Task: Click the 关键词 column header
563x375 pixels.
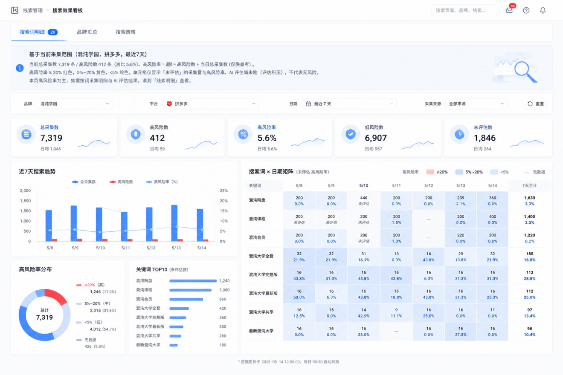Action: [255, 186]
